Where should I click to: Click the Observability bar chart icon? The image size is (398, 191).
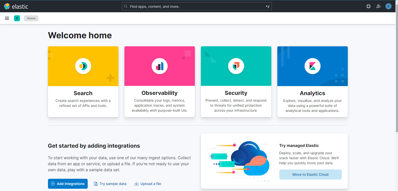[x=160, y=66]
